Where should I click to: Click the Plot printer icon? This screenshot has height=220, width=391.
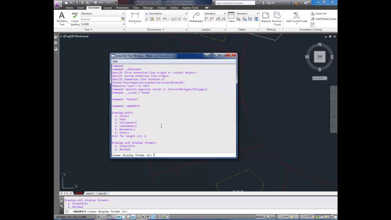[x=95, y=3]
